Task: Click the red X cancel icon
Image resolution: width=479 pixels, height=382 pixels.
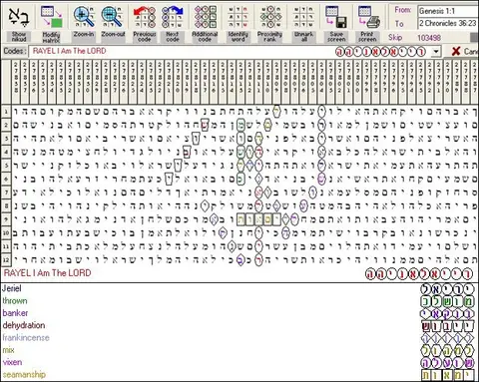Action: click(456, 51)
